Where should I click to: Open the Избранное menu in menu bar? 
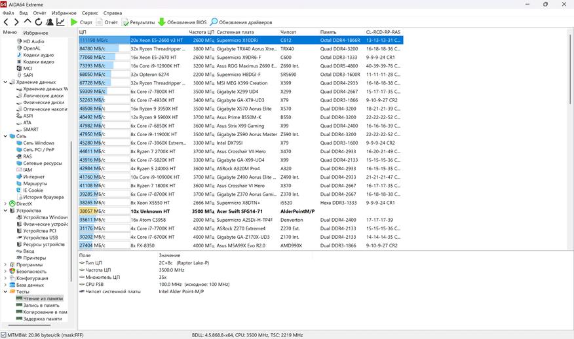[x=64, y=13]
